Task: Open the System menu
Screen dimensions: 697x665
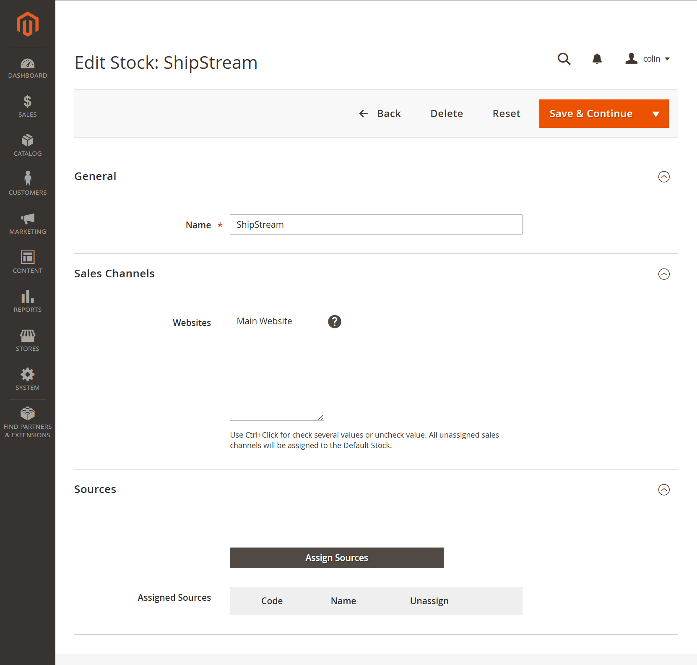Action: (x=28, y=379)
